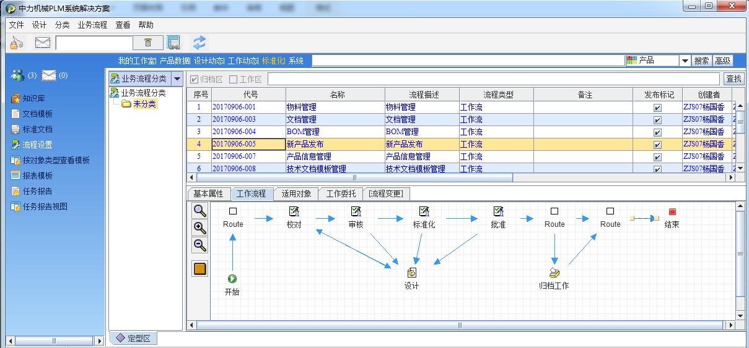Click the 归档工作 node icon
The height and width of the screenshot is (348, 749).
pos(554,273)
